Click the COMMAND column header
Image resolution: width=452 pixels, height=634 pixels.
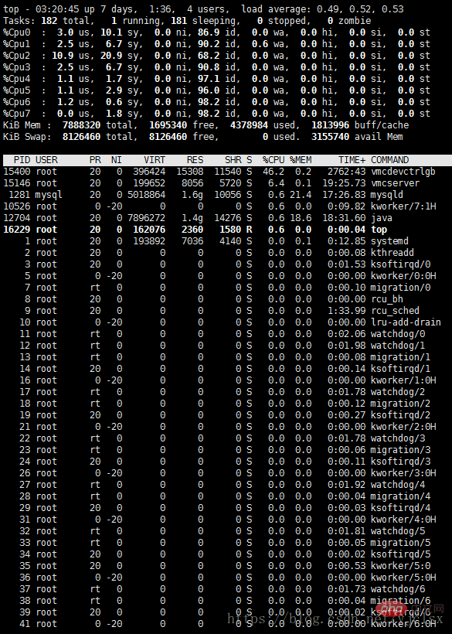pyautogui.click(x=389, y=160)
